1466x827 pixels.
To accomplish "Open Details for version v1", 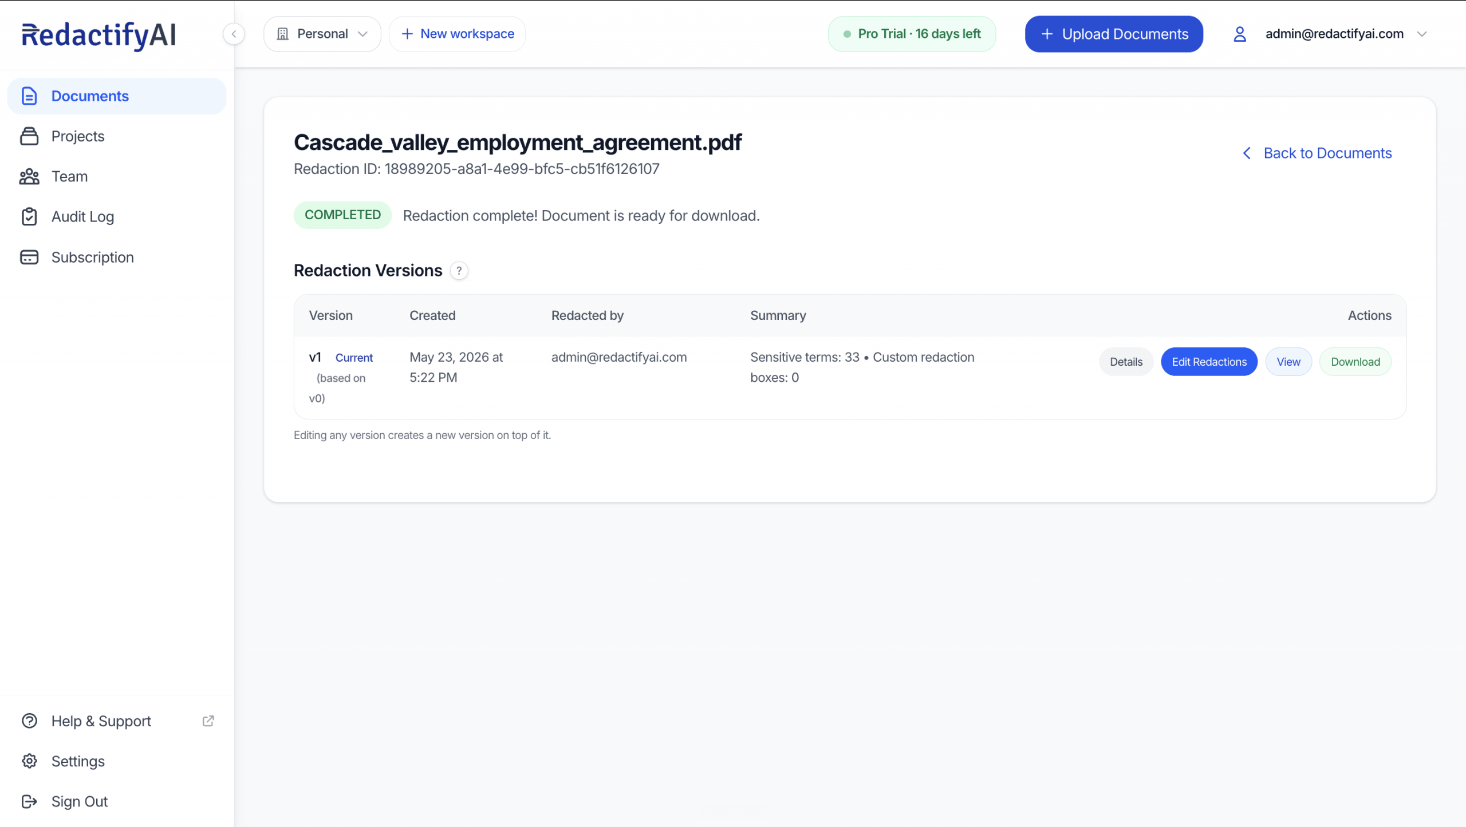I will (x=1126, y=362).
